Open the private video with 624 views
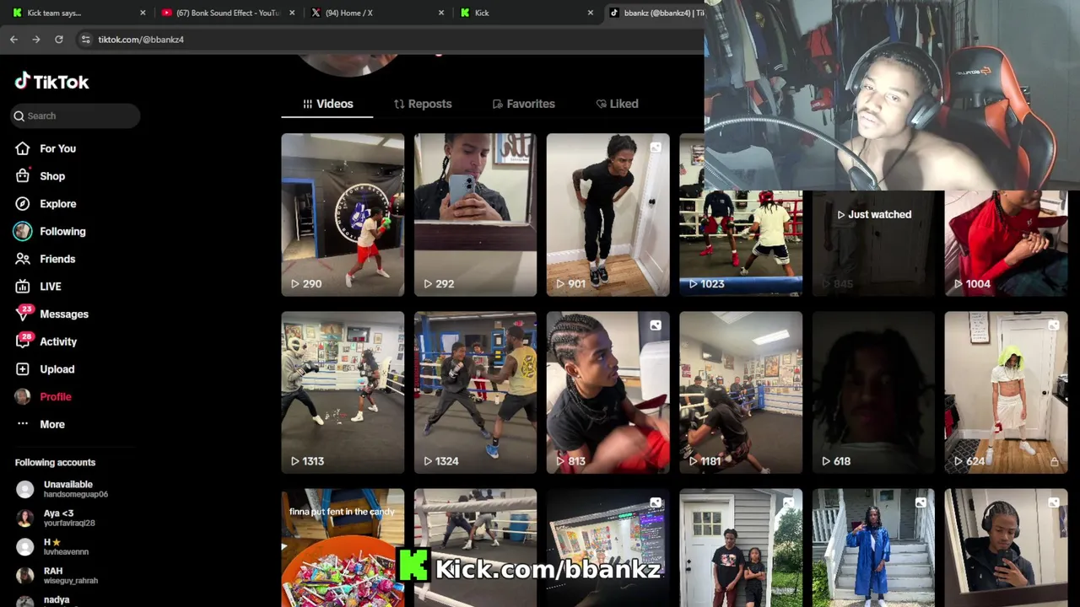Viewport: 1080px width, 607px height. 1006,393
